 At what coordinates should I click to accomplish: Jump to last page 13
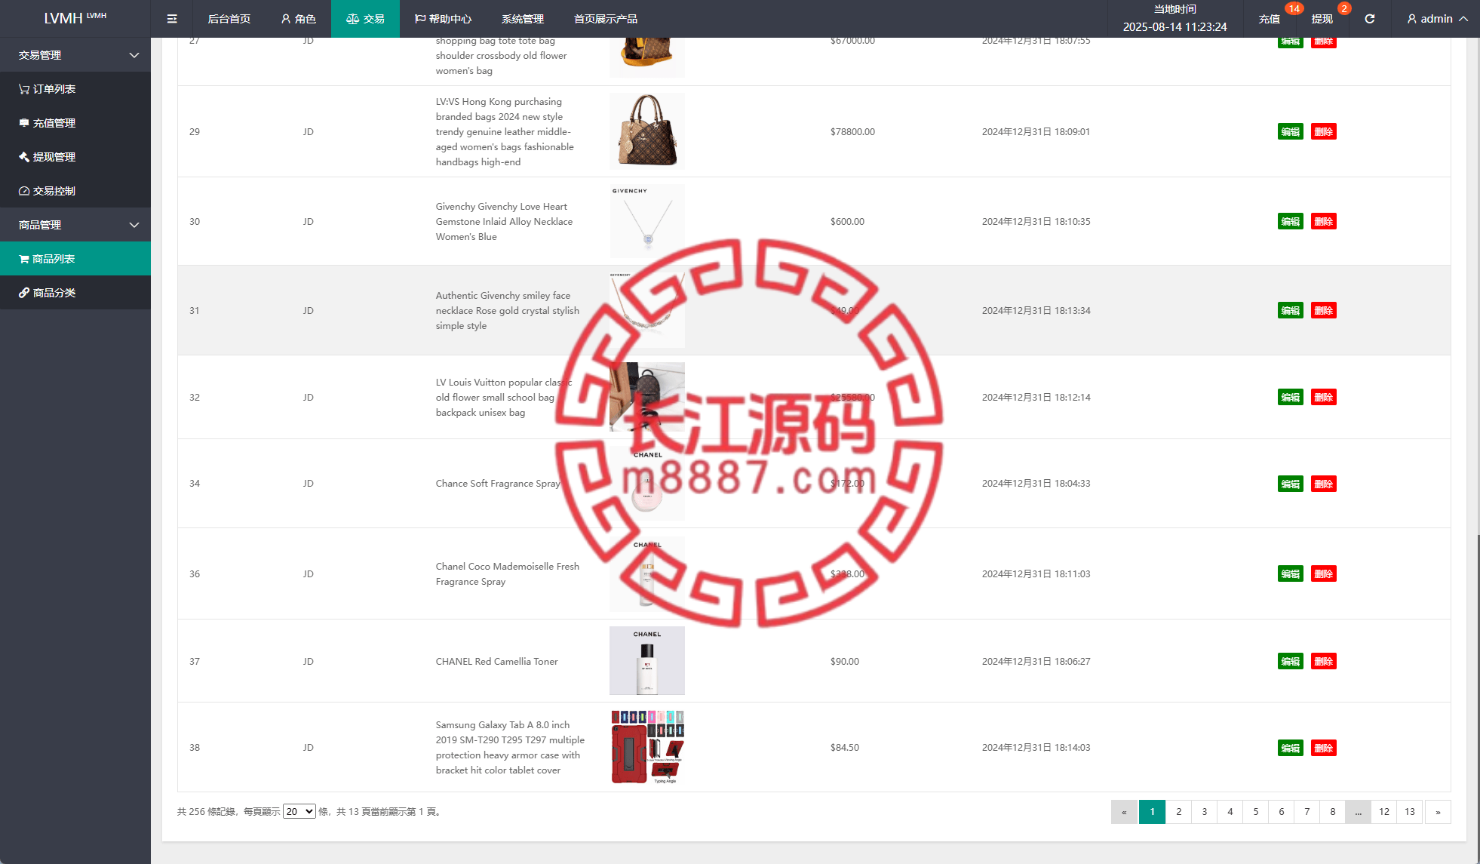coord(1410,812)
